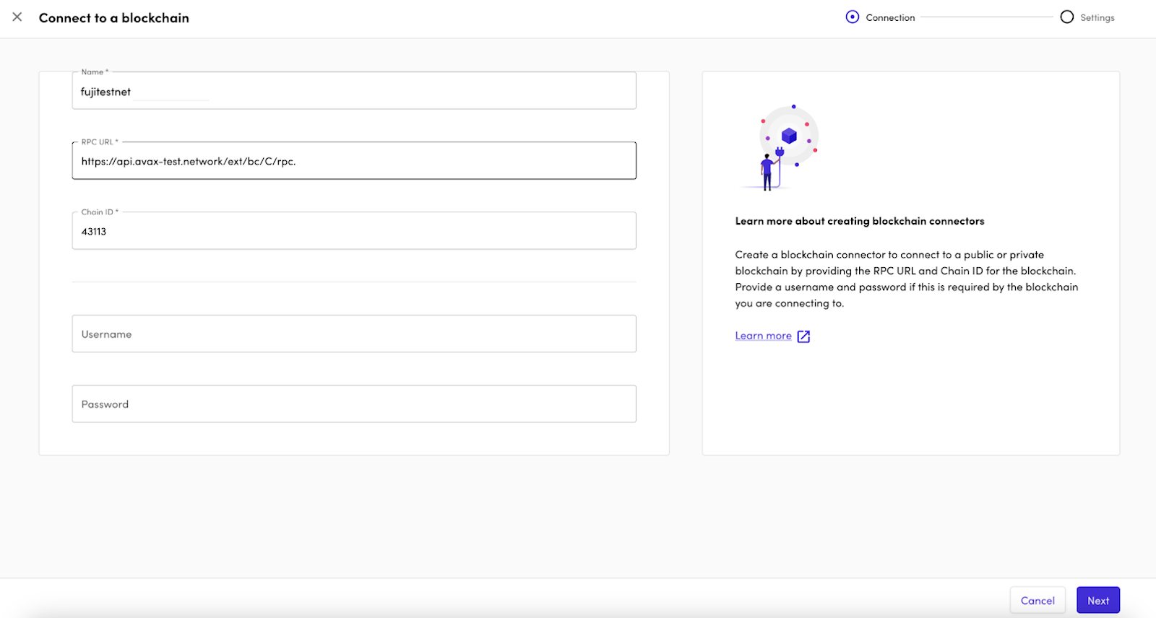
Task: Click the external link icon beside Learn more
Action: (803, 336)
